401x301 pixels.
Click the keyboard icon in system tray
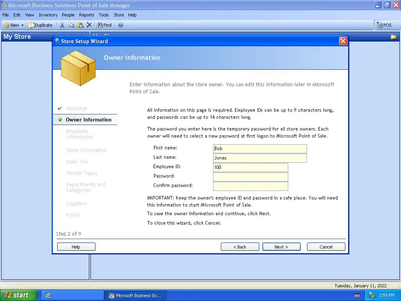coord(357,296)
